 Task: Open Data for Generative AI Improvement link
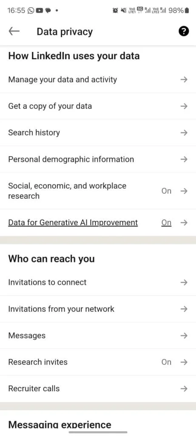(73, 223)
